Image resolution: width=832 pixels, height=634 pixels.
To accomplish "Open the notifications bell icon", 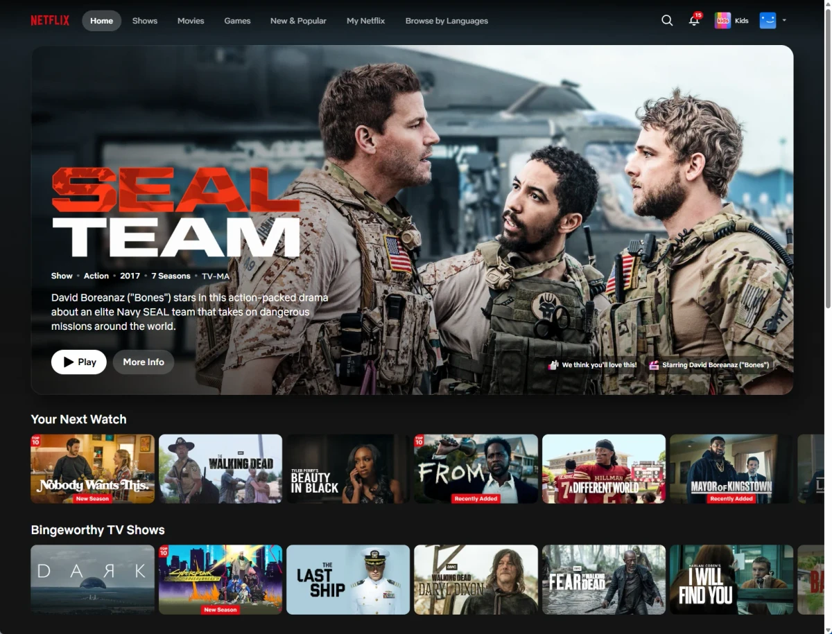I will tap(694, 20).
